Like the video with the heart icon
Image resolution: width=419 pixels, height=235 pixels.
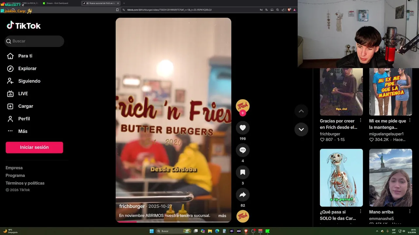coord(243,128)
